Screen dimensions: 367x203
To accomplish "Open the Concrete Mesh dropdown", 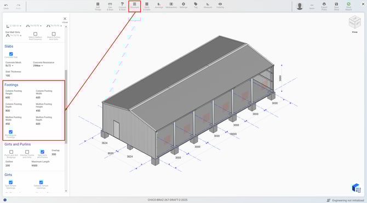I will pos(9,66).
